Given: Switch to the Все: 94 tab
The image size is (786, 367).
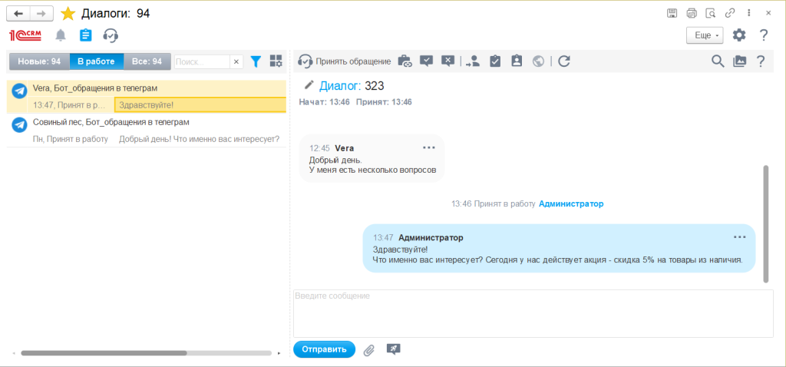Looking at the screenshot, I should 147,61.
